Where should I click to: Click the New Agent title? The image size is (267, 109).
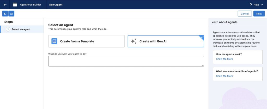coord(56,5)
